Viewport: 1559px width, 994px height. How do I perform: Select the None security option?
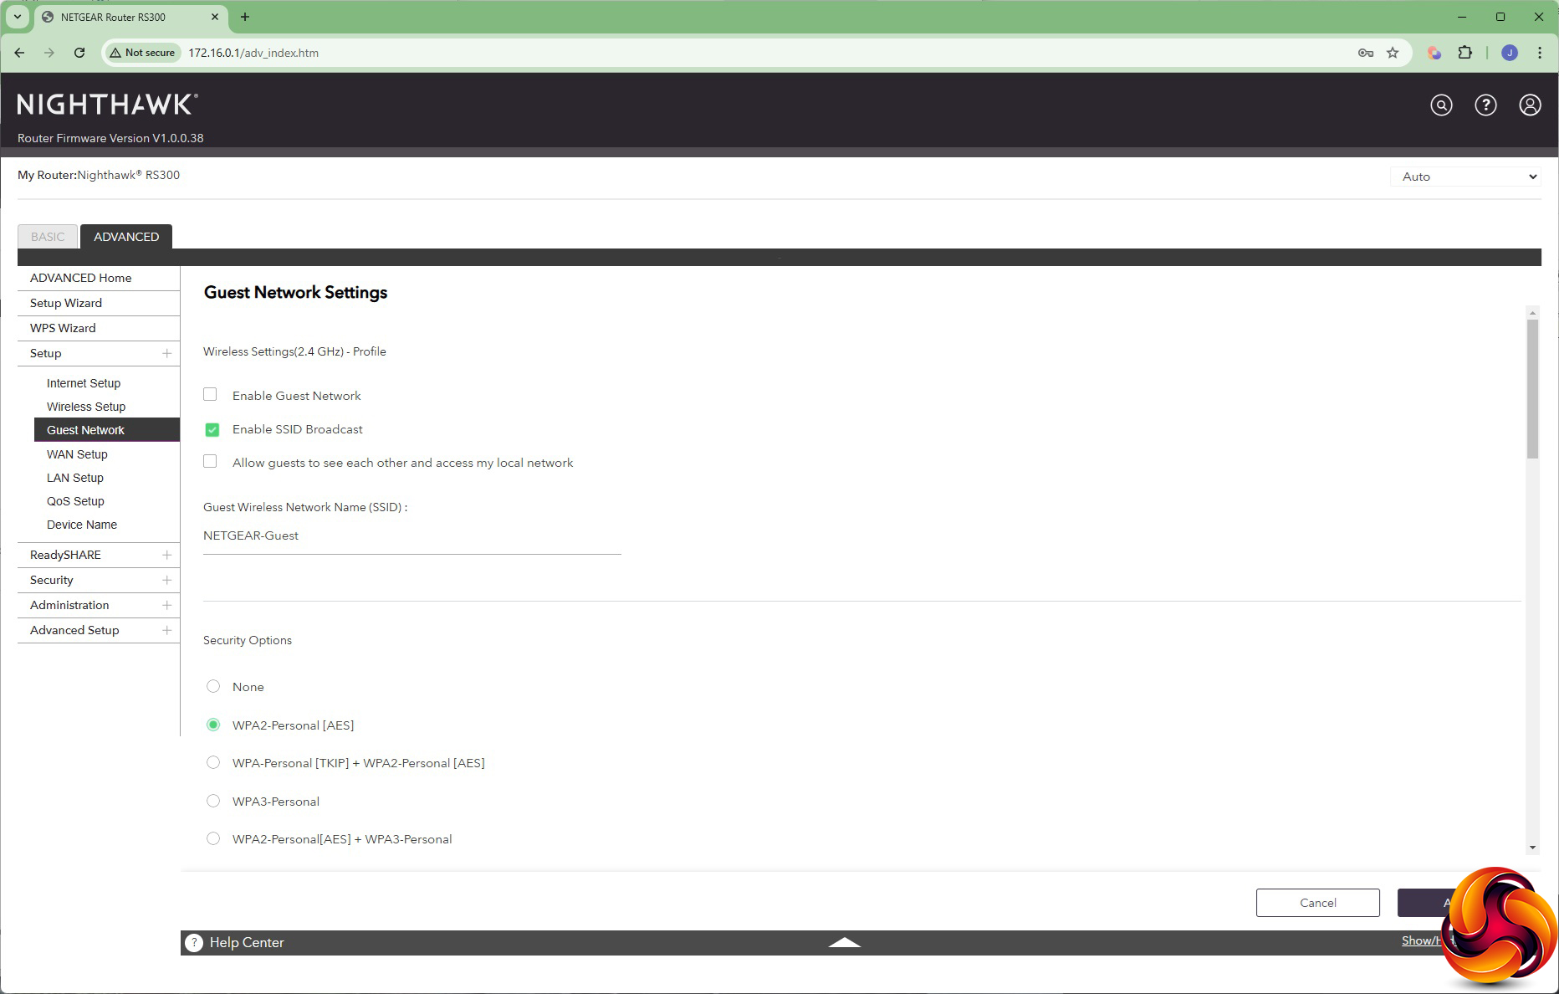coord(213,686)
